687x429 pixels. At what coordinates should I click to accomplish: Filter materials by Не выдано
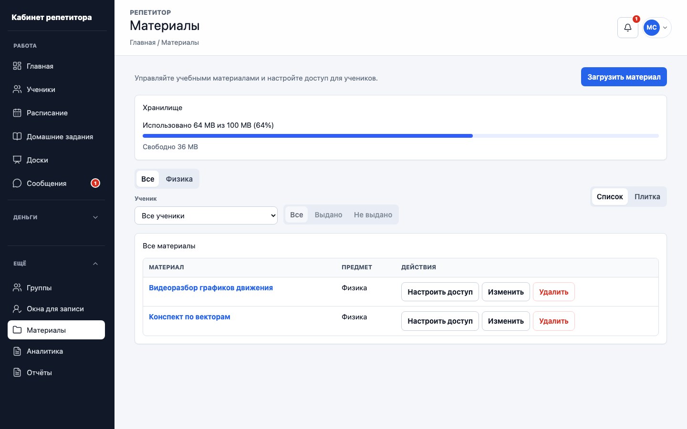[373, 214]
